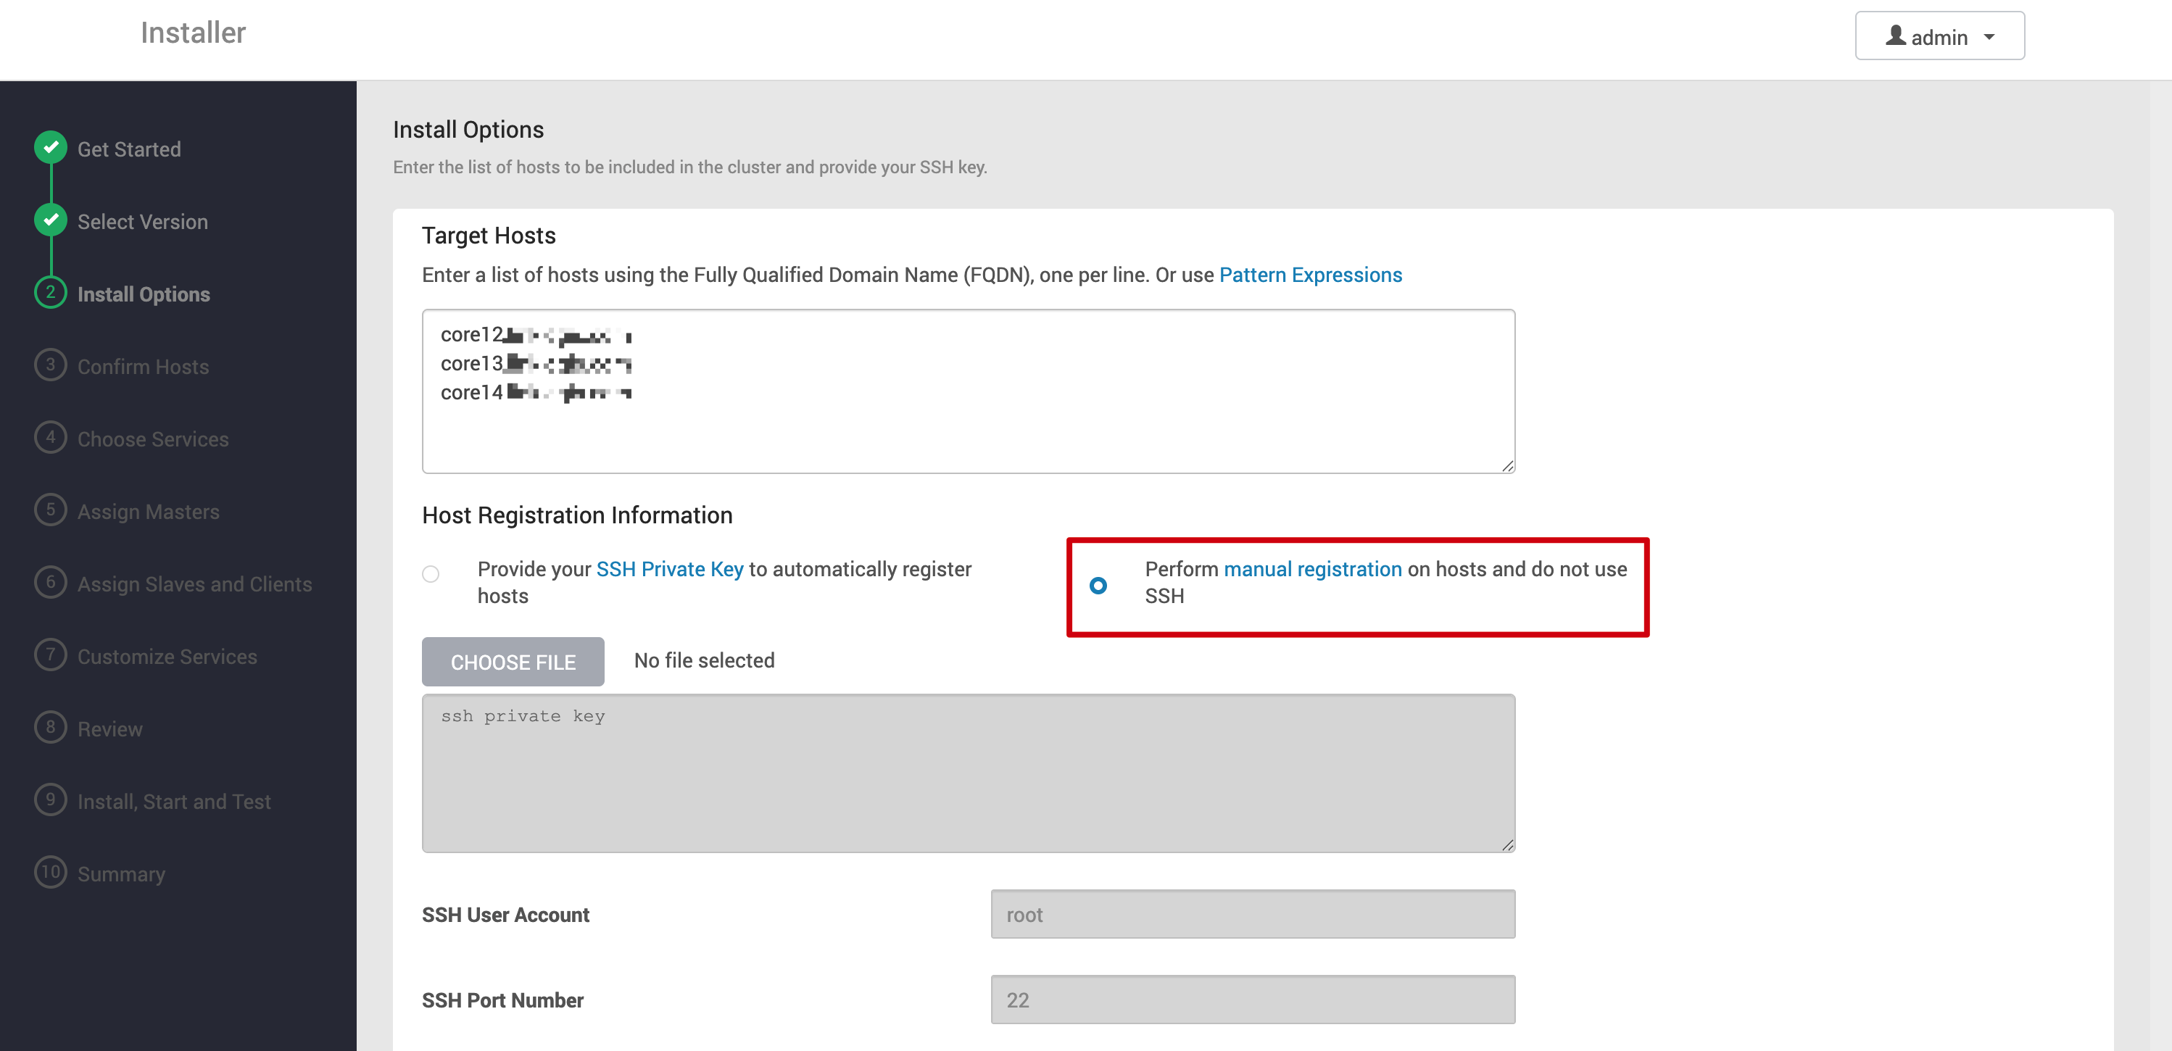
Task: Open the admin dropdown caret
Action: pyautogui.click(x=1989, y=37)
